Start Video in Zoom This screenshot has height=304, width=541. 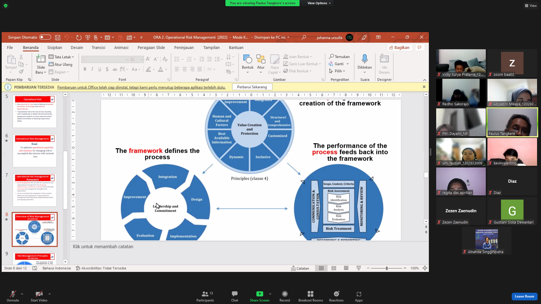39,296
